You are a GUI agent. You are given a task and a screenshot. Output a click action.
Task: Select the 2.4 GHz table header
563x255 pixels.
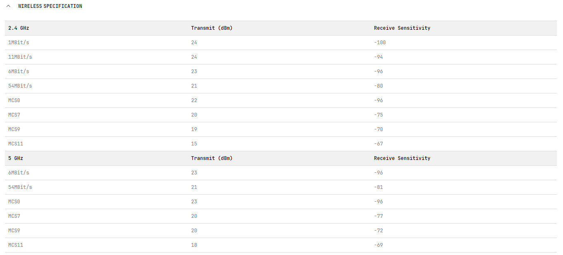click(x=19, y=28)
